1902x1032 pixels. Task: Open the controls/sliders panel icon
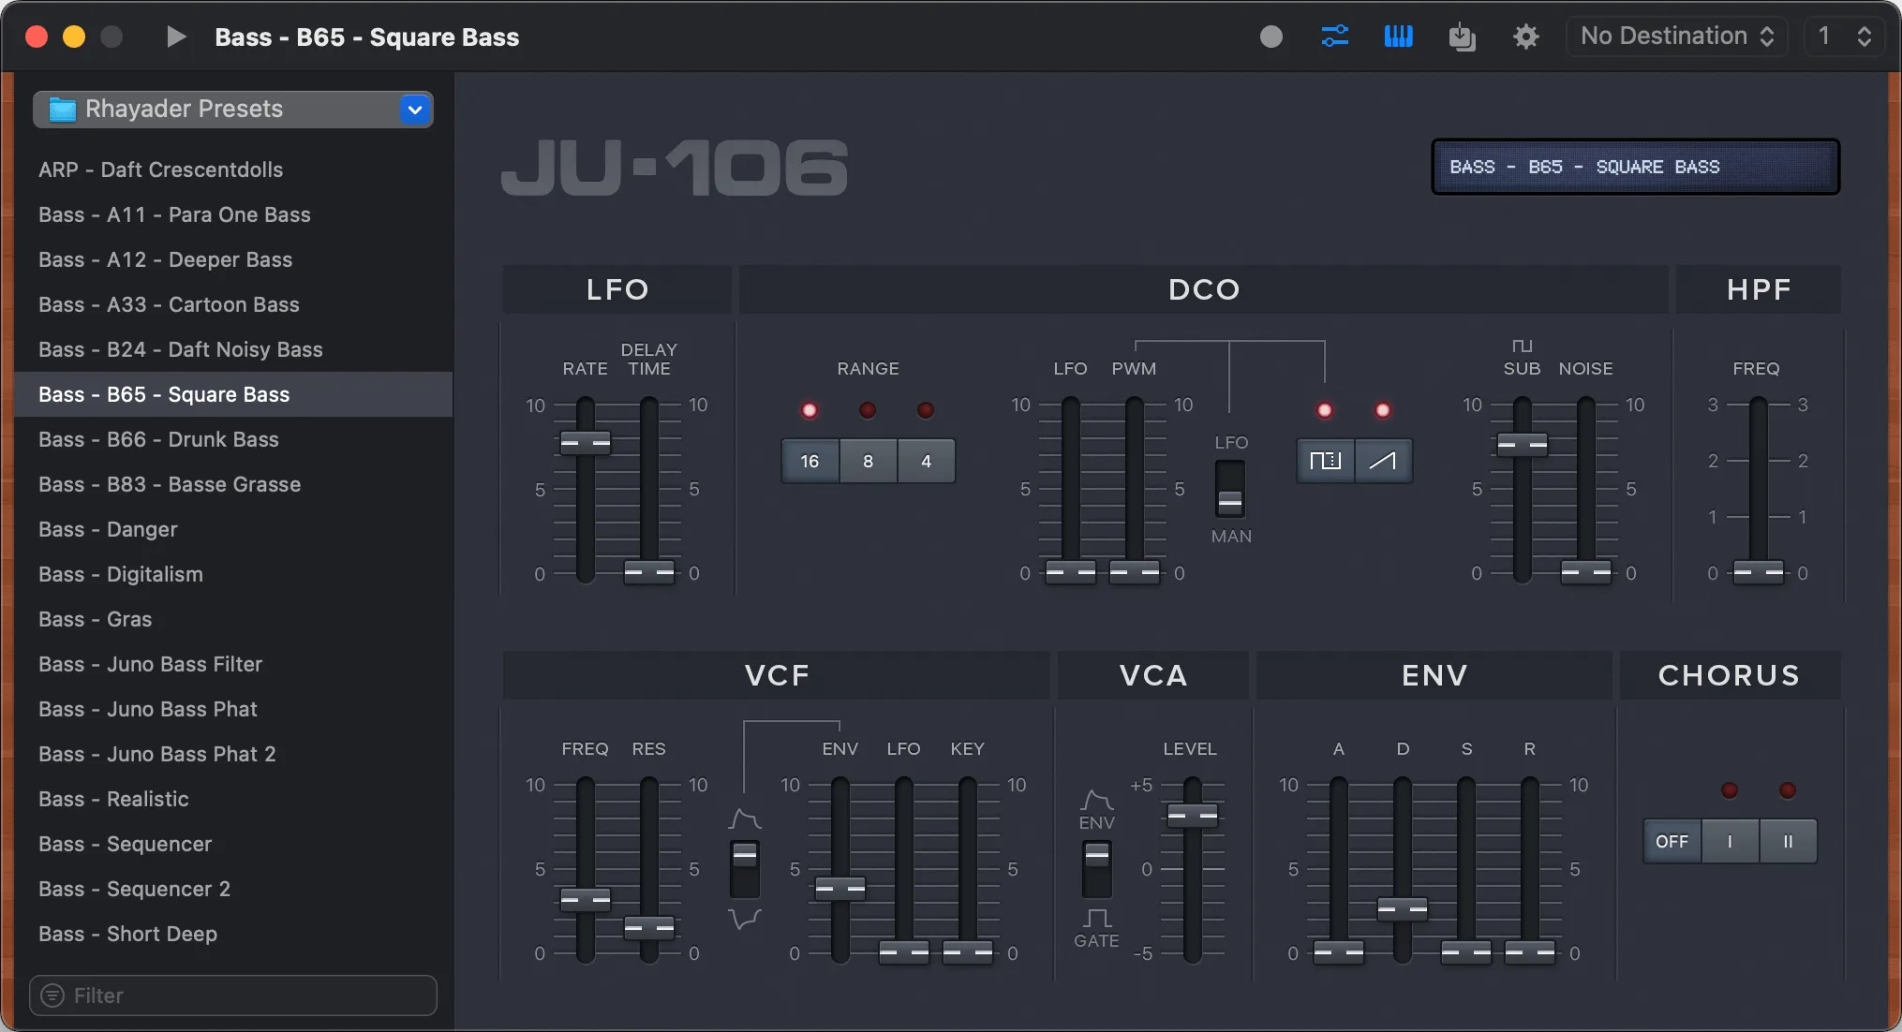point(1334,37)
